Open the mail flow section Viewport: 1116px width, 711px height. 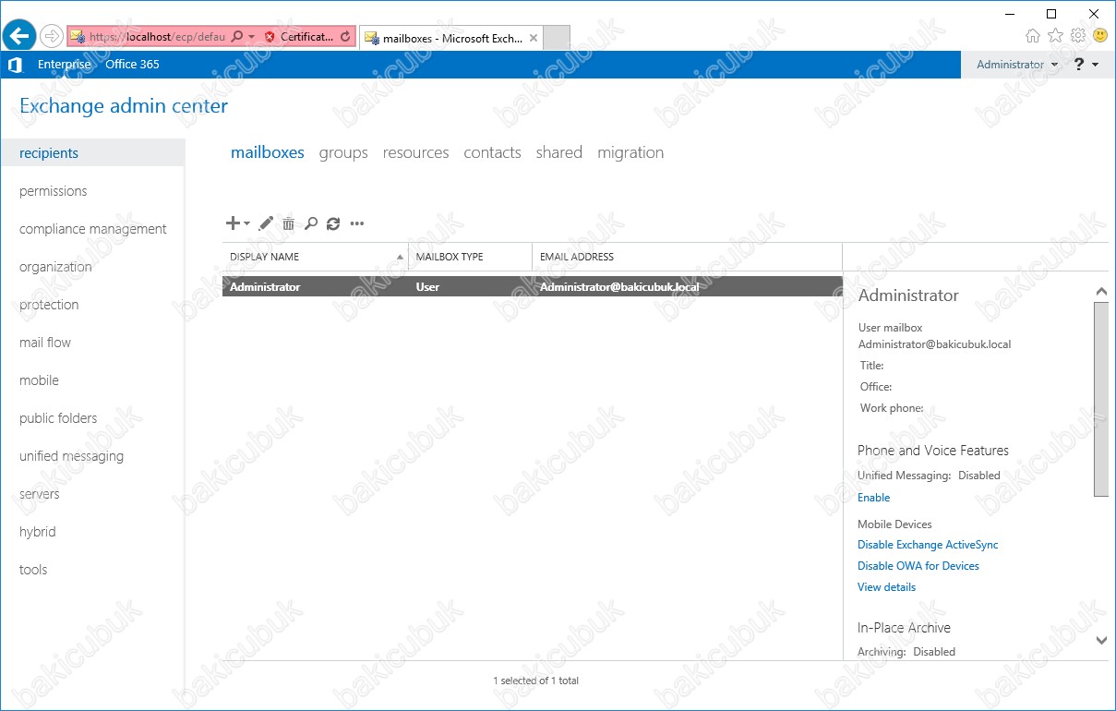pos(45,343)
